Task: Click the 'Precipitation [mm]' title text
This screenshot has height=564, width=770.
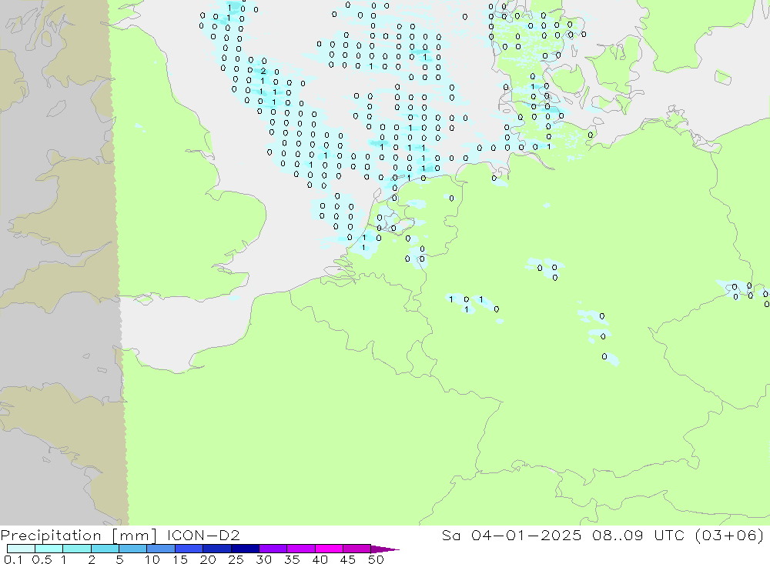Action: coord(79,535)
